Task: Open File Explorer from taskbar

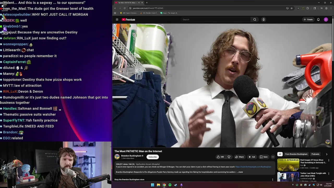Action: [x=158, y=185]
